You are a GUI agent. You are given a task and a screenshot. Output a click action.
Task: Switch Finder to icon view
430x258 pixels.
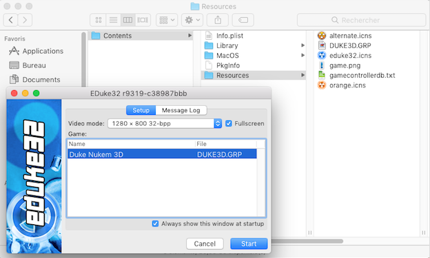(x=98, y=20)
